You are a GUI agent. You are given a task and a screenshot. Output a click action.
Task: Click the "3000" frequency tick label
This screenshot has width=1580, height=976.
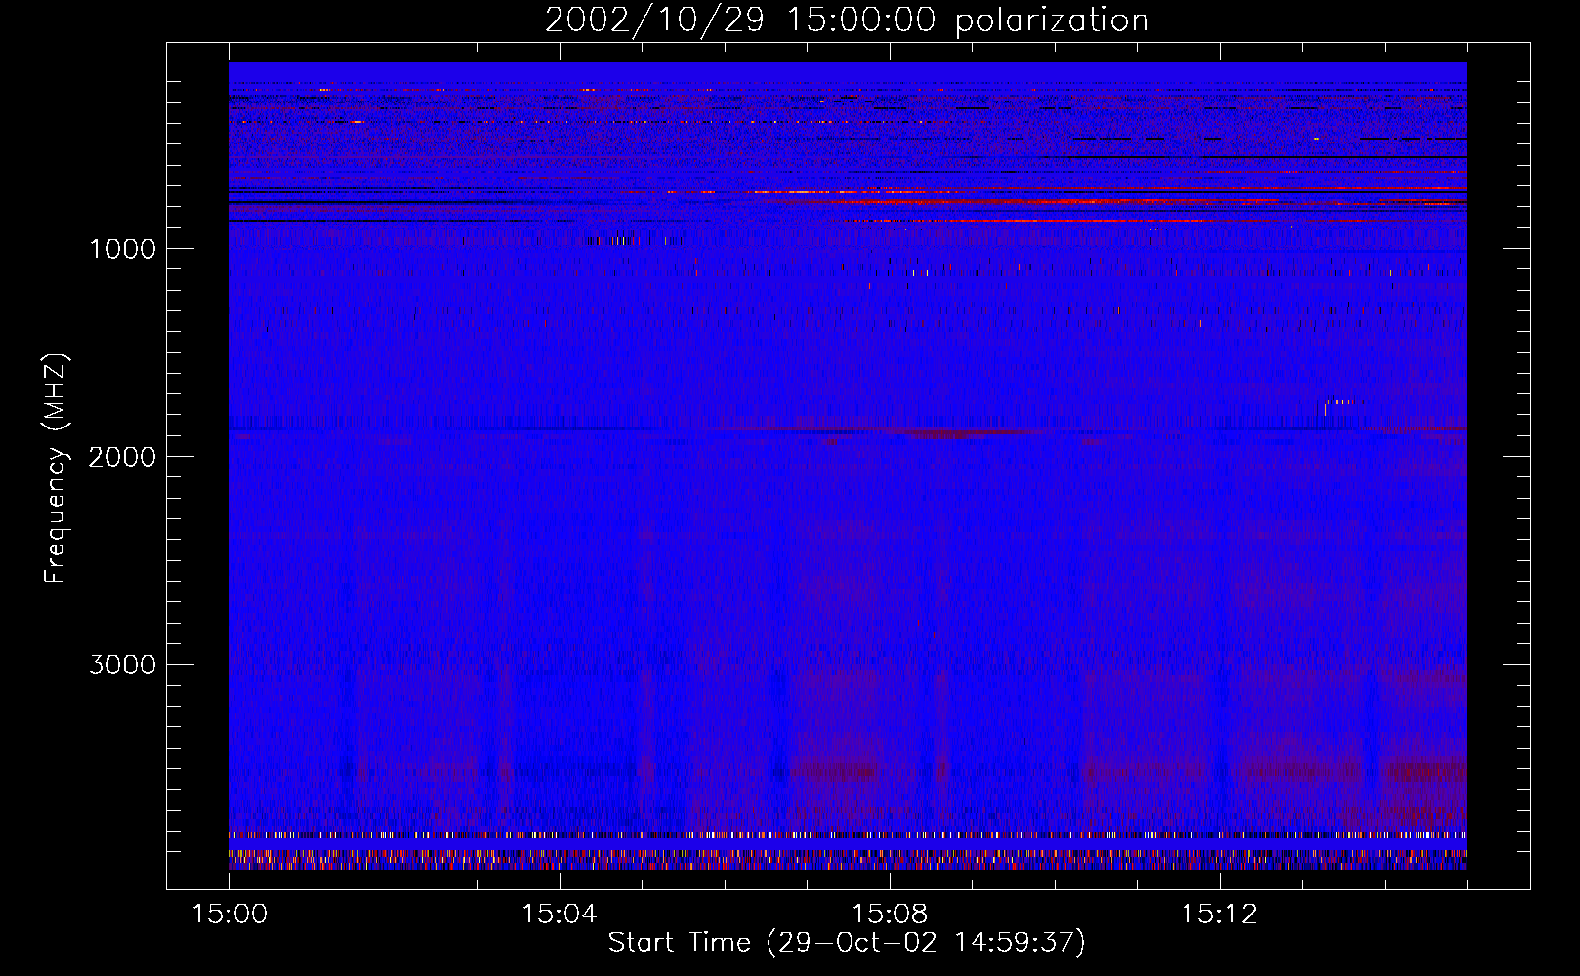[x=122, y=665]
